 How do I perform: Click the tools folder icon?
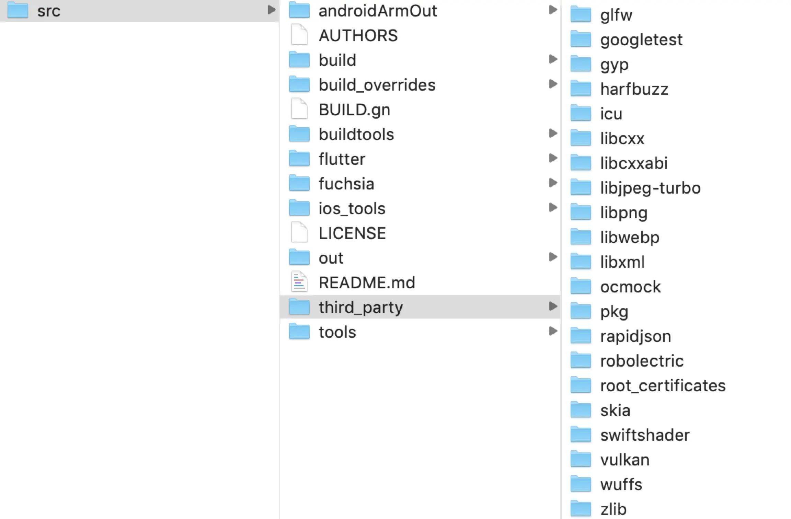point(299,331)
